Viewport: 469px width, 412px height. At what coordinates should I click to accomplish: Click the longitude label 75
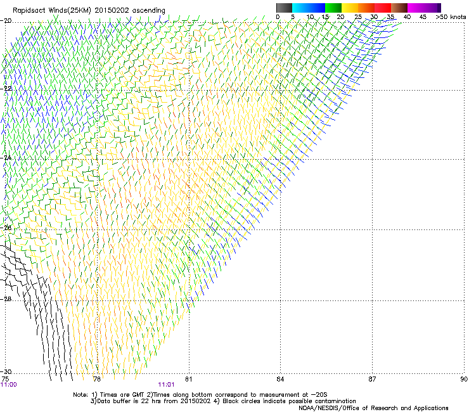coord(5,379)
